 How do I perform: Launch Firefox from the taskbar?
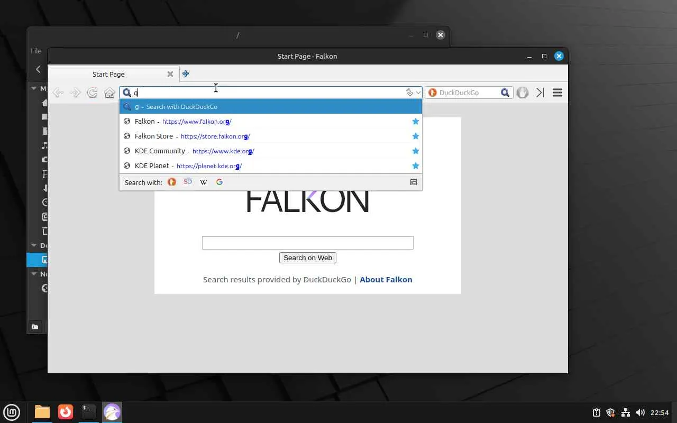point(66,412)
